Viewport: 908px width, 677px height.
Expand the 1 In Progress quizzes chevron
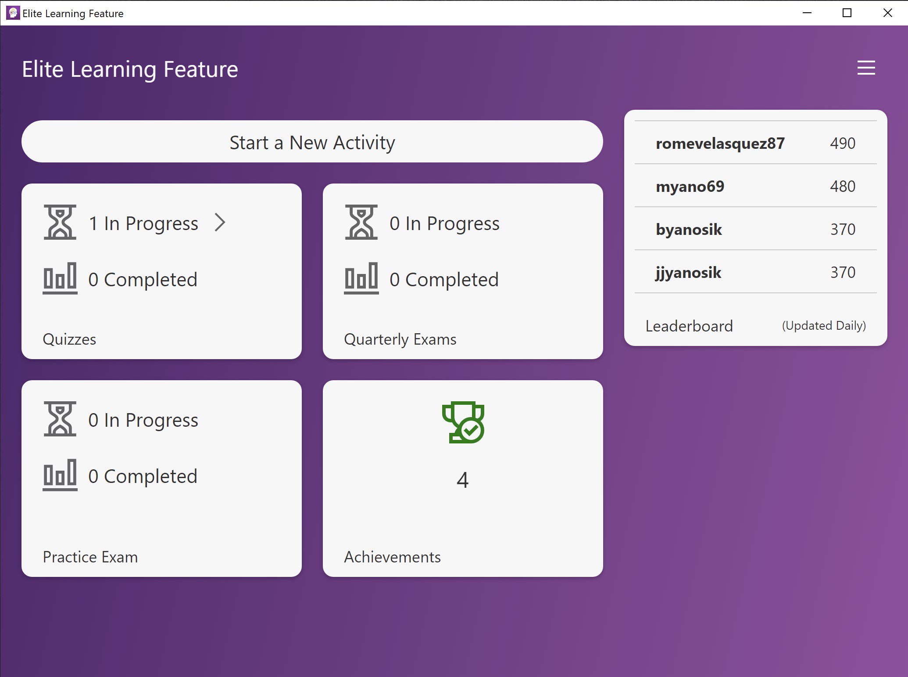click(220, 223)
